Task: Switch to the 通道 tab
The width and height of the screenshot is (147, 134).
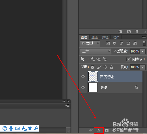Action: (x=95, y=37)
